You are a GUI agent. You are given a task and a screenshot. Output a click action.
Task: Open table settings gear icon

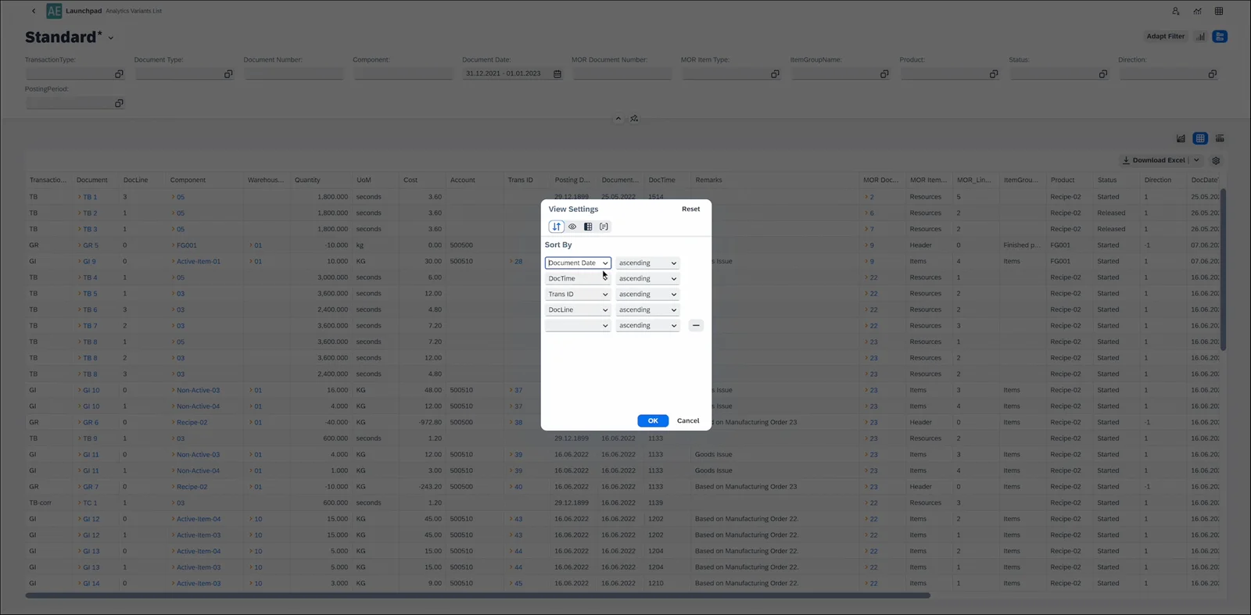(x=1216, y=161)
